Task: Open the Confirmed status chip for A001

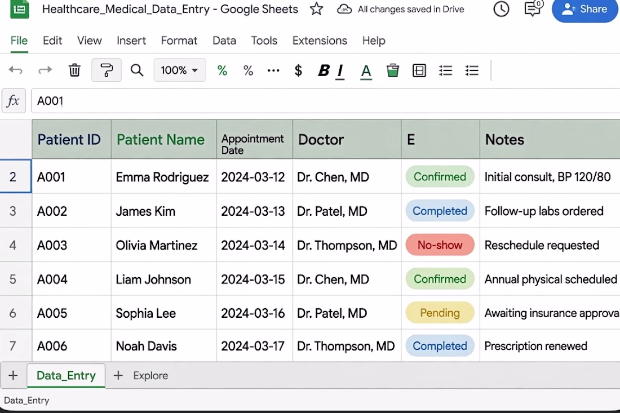Action: 440,177
